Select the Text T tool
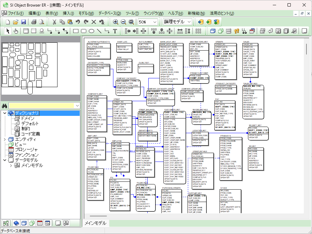This screenshot has width=312, height=234. [115, 31]
